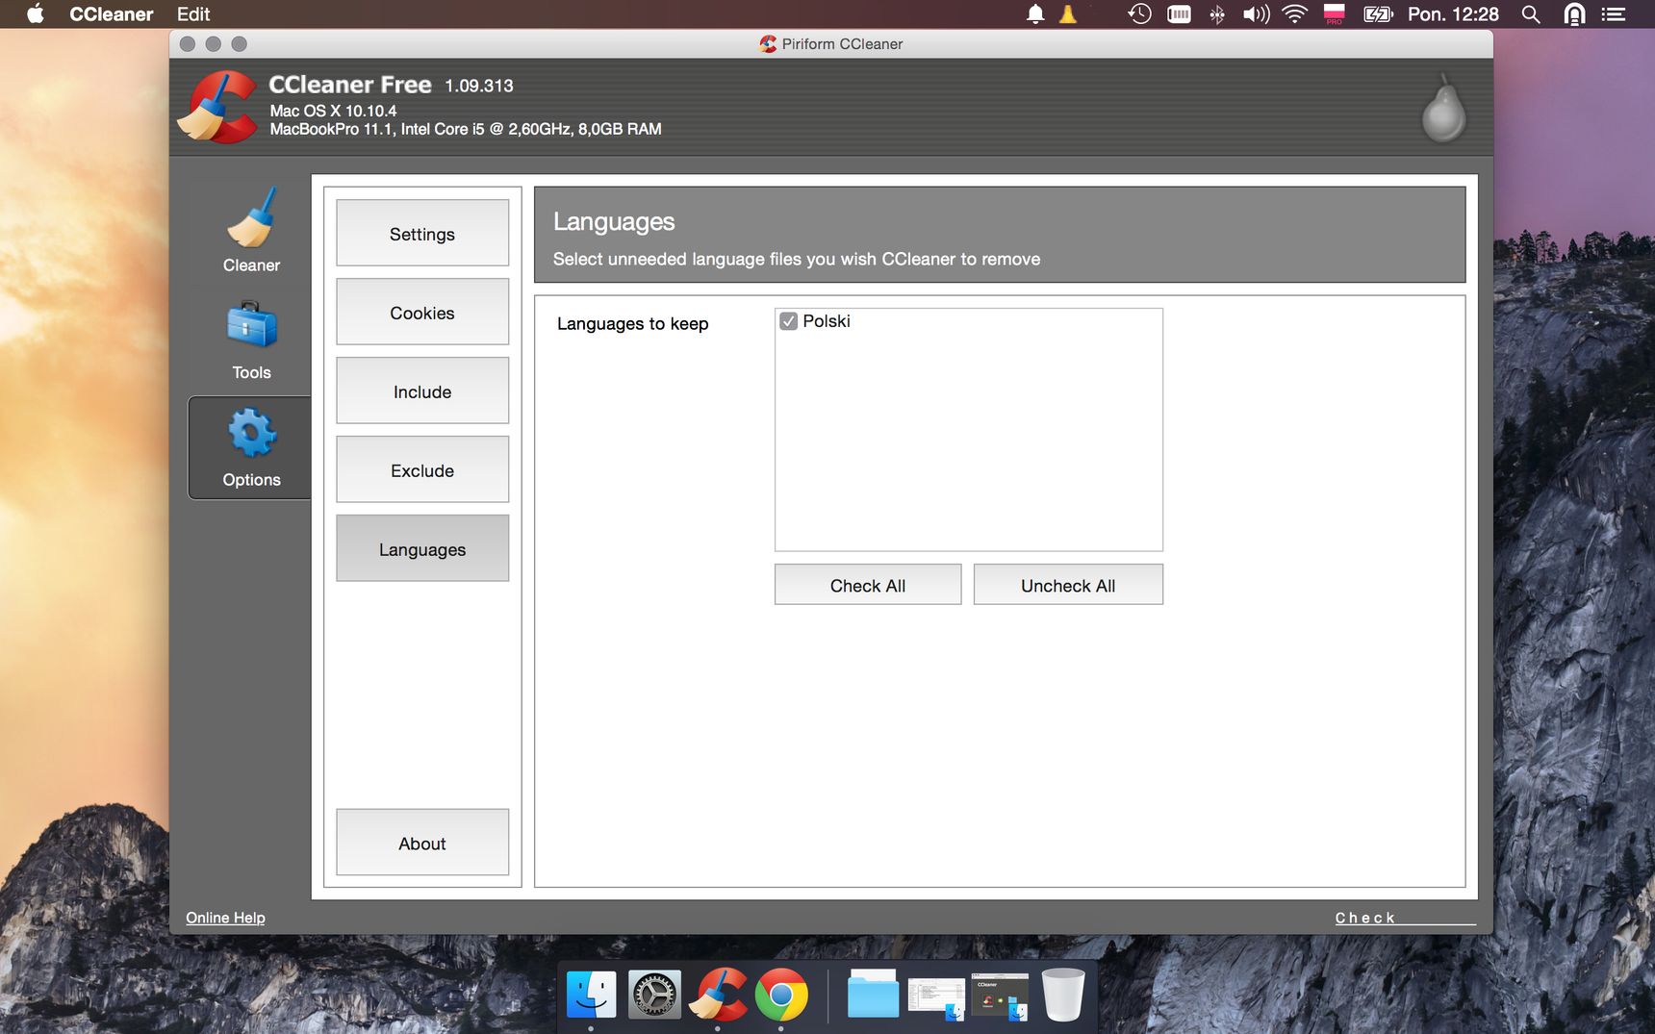
Task: Open System Preferences from the Dock
Action: 654,994
